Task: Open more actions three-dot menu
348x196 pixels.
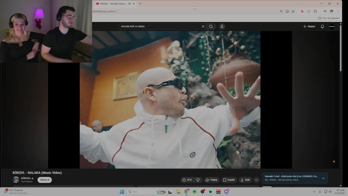Action: [x=256, y=180]
